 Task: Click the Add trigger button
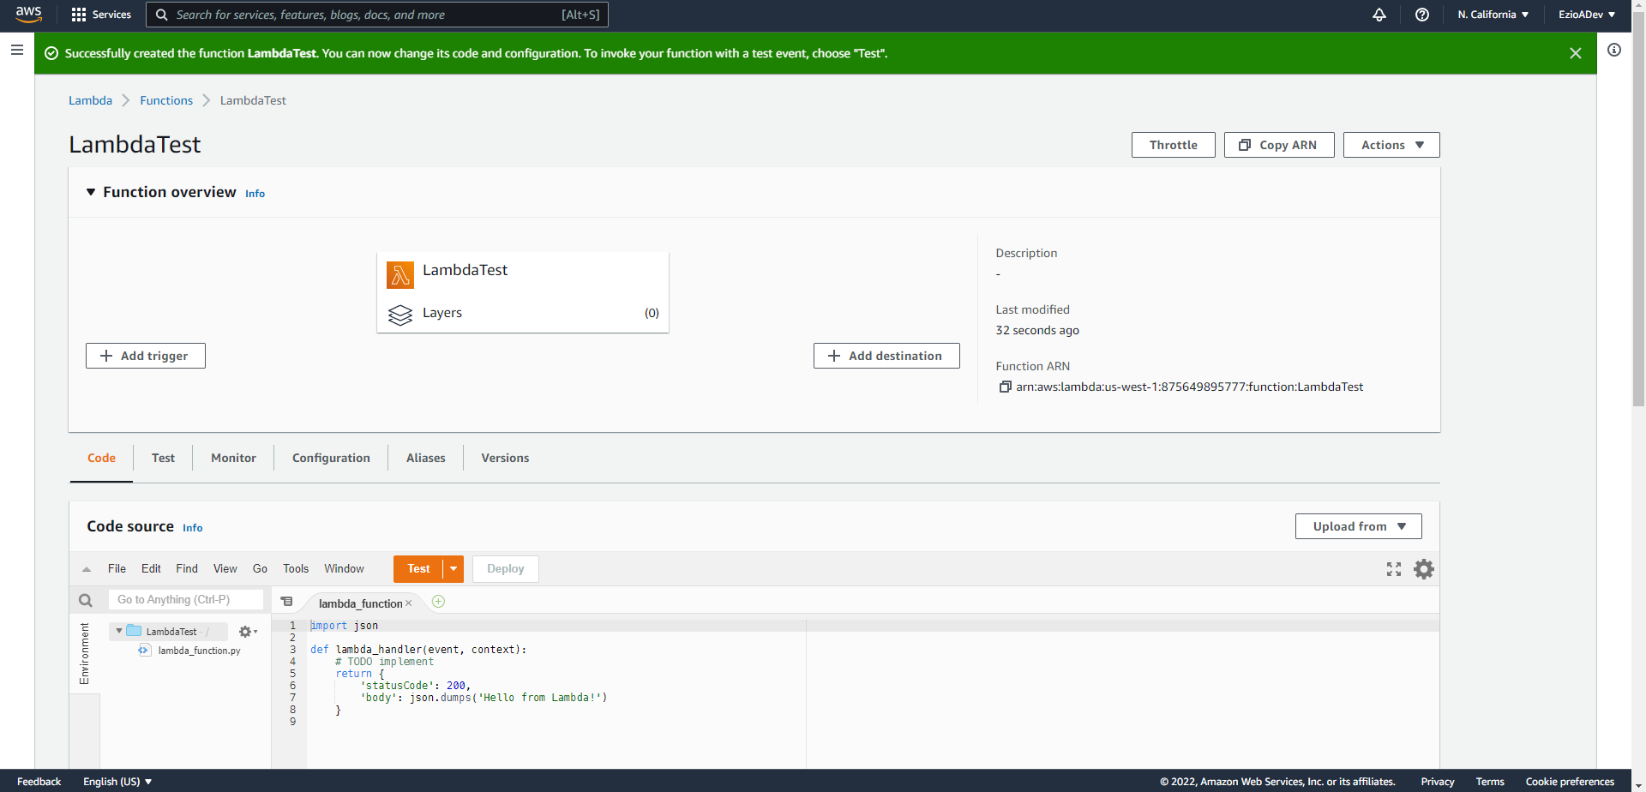pyautogui.click(x=146, y=356)
